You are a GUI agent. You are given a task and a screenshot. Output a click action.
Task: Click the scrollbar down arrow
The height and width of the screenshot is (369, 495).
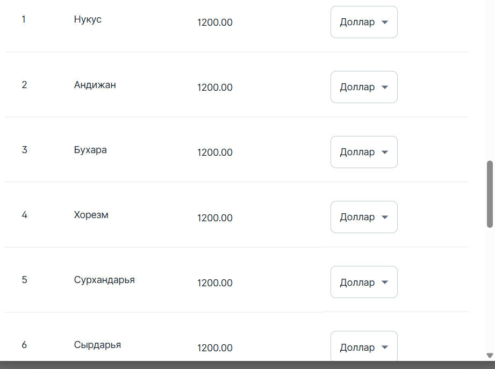(x=490, y=356)
